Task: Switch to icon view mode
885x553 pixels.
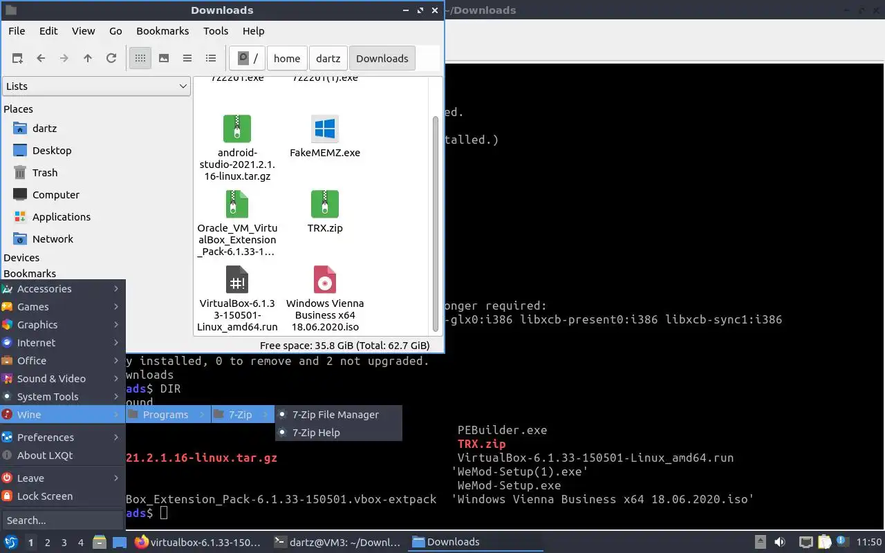Action: tap(140, 59)
